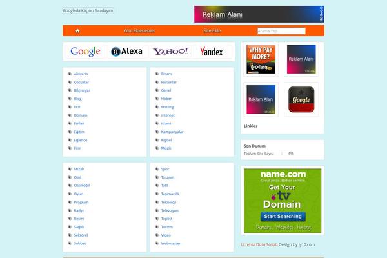Viewport: 387px width, 258px height.
Task: Open the Genel category
Action: click(x=166, y=90)
